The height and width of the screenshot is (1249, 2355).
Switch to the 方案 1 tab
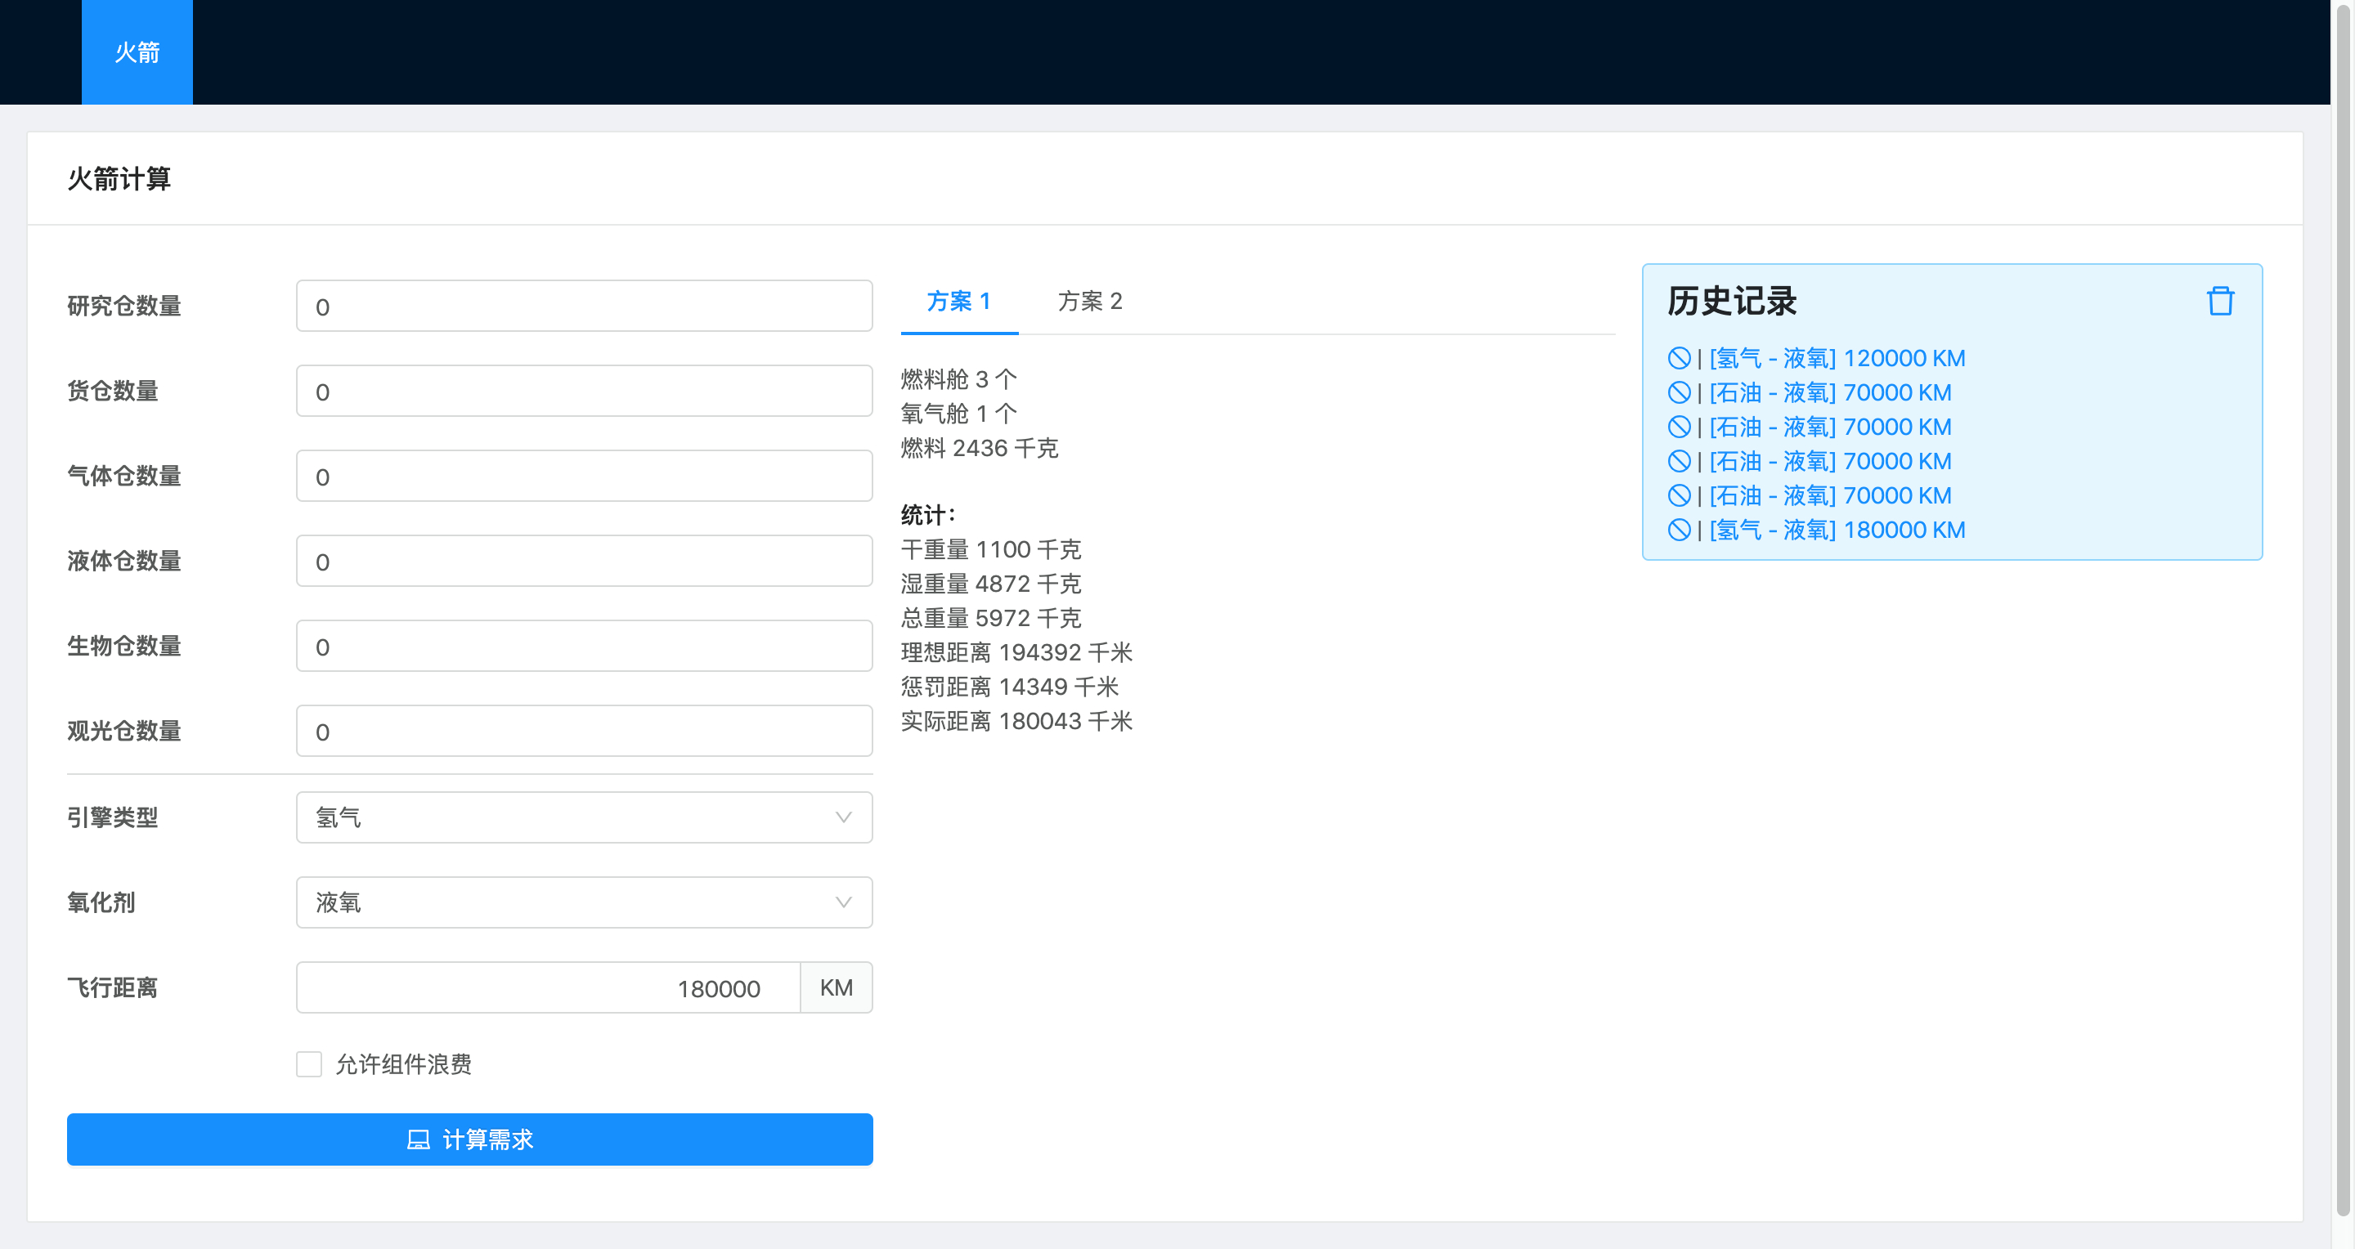click(x=959, y=301)
